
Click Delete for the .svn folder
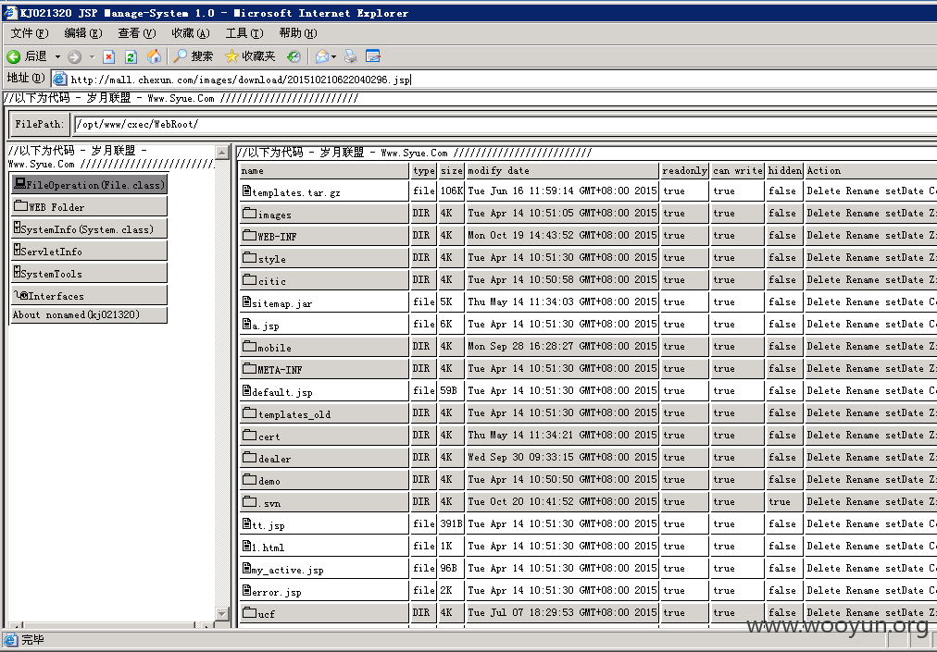click(x=823, y=501)
